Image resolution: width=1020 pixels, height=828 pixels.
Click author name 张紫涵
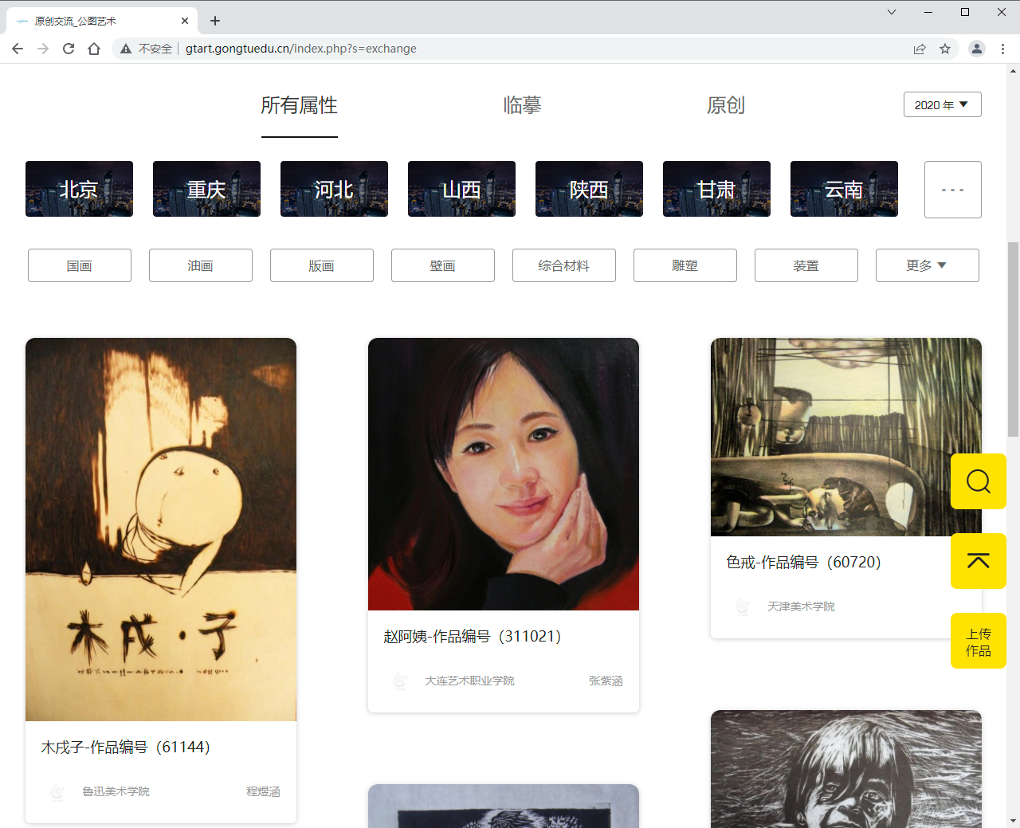coord(606,681)
